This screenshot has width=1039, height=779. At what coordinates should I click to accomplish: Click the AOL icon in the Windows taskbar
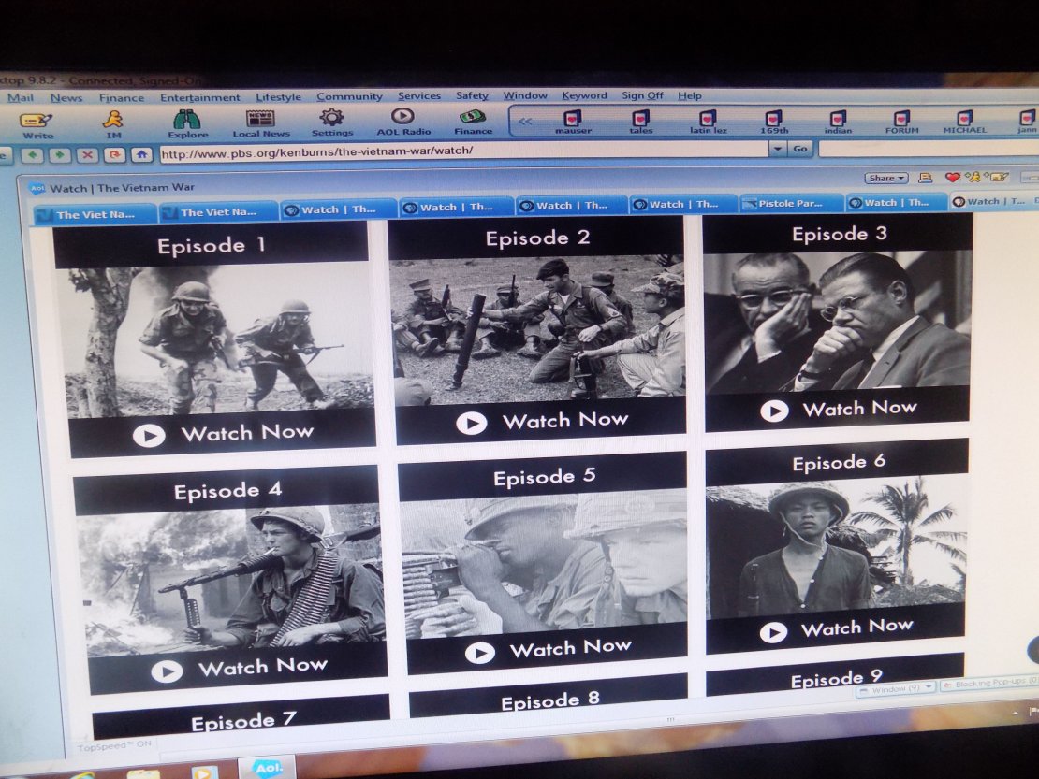tap(267, 768)
